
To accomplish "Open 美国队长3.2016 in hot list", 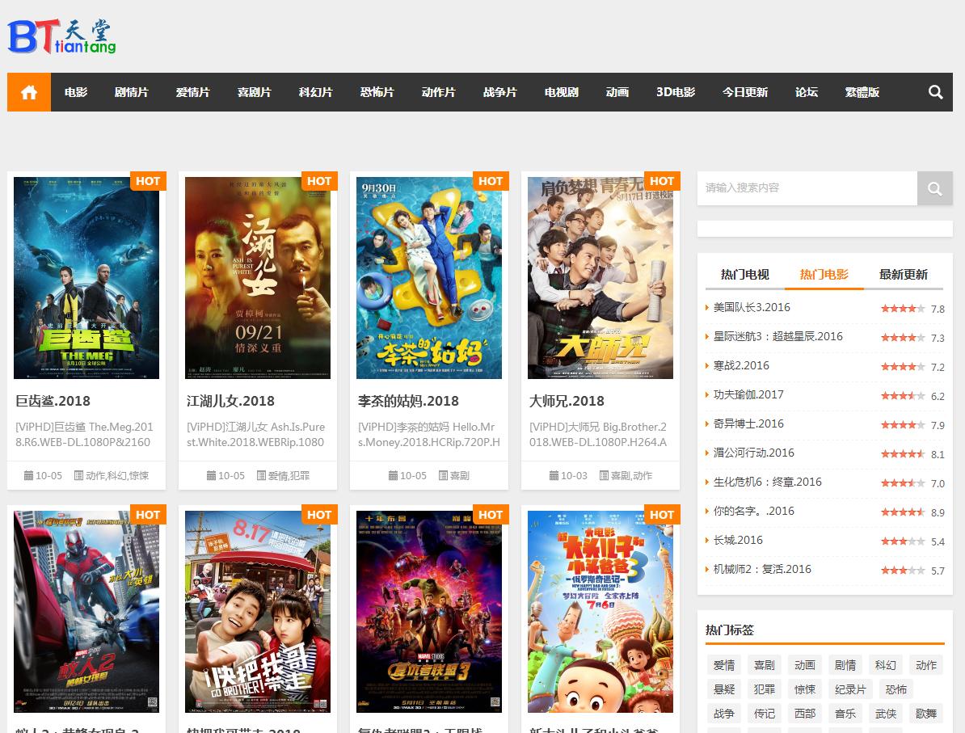I will pyautogui.click(x=752, y=308).
